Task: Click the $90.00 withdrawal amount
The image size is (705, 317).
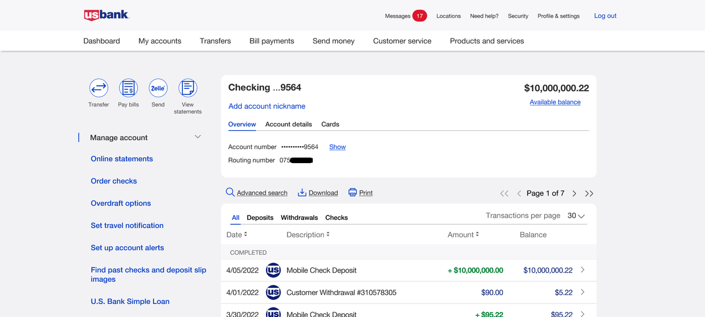Action: pos(492,292)
